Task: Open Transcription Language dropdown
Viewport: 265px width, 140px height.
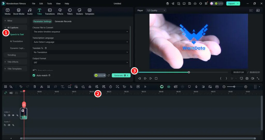Action: [x=81, y=42]
